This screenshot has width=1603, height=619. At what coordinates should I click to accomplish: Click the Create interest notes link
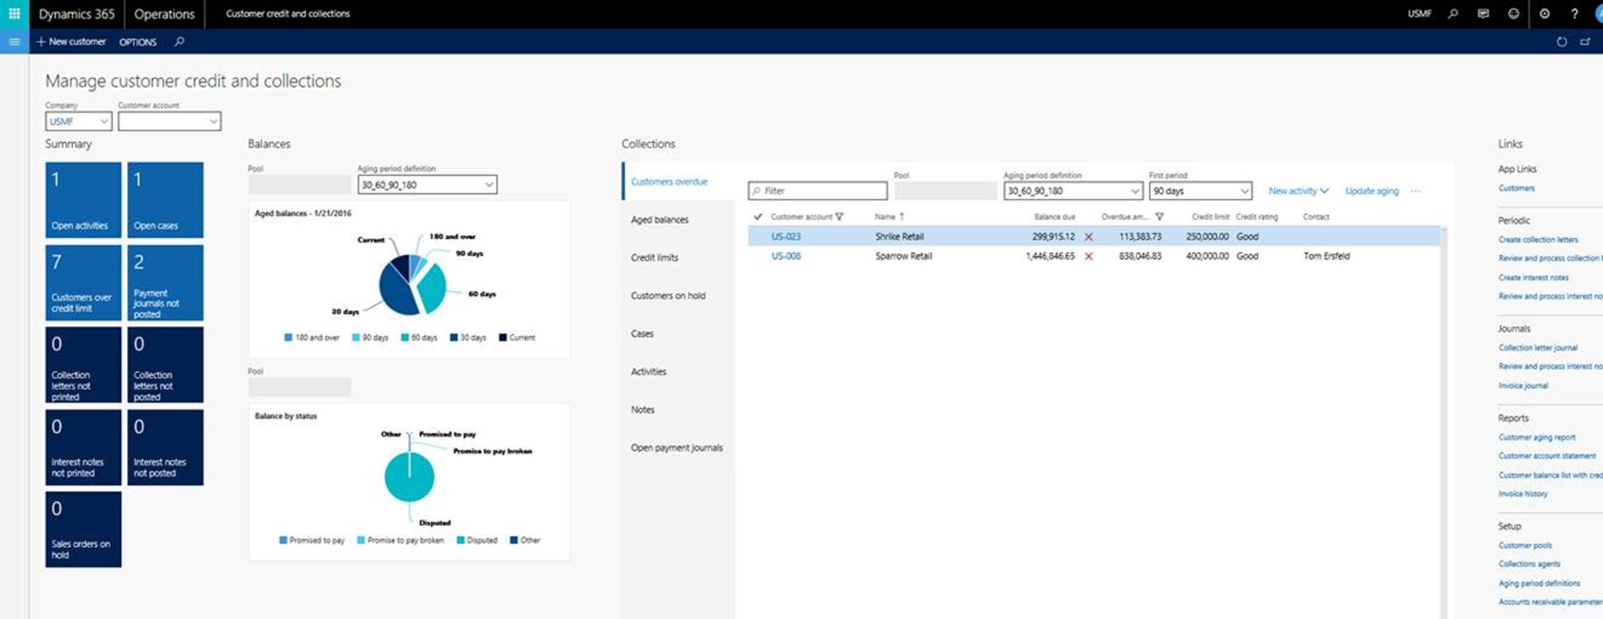click(x=1533, y=277)
